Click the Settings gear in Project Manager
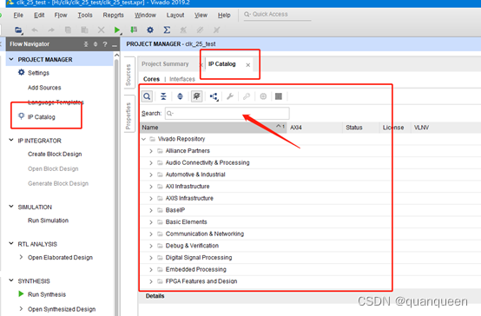481x316 pixels. click(x=21, y=72)
